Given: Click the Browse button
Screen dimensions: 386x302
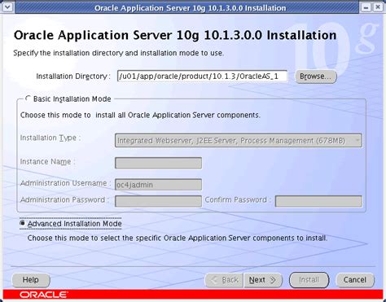Looking at the screenshot, I should coord(316,77).
